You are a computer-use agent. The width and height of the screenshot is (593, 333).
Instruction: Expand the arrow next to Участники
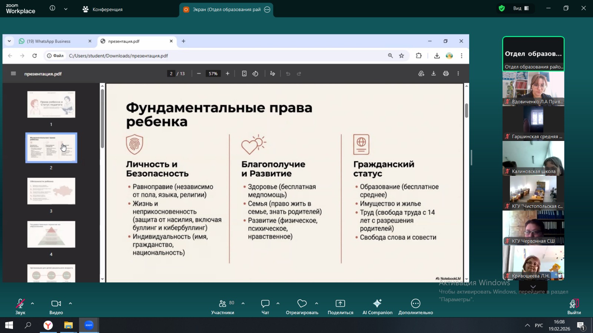coord(243,303)
